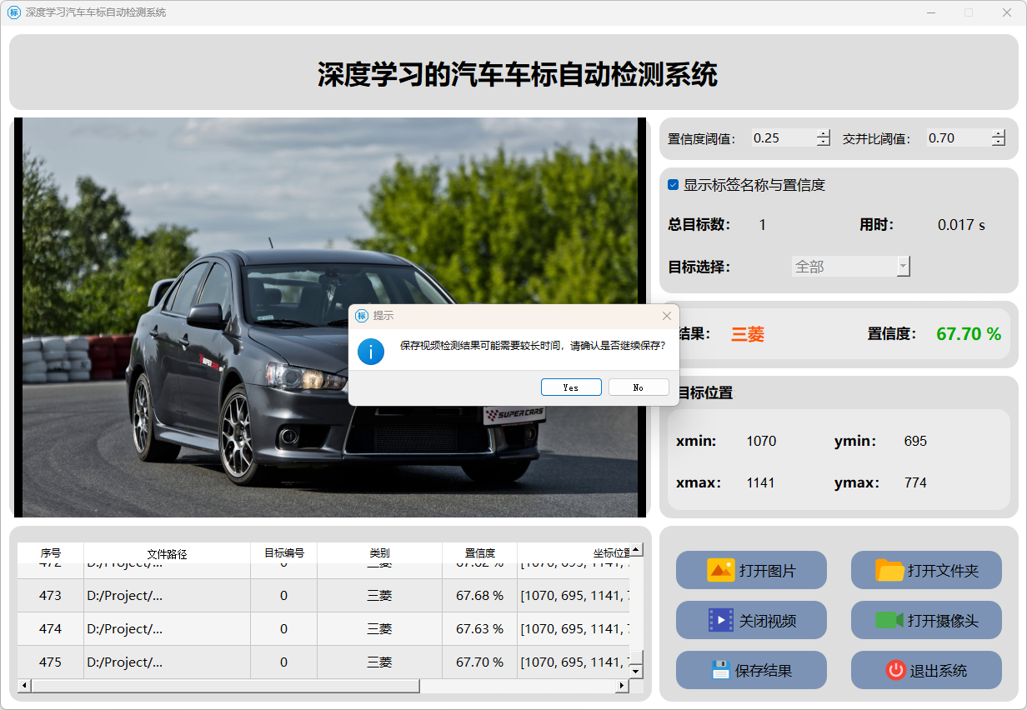Click the floppy disk icon on 保存结果
The width and height of the screenshot is (1027, 710).
point(720,670)
